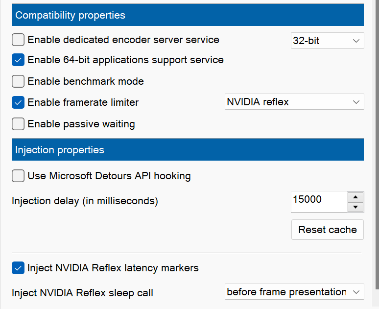Viewport: 379px width, 309px height.
Task: Increase injection delay with the up arrow
Action: pos(355,197)
